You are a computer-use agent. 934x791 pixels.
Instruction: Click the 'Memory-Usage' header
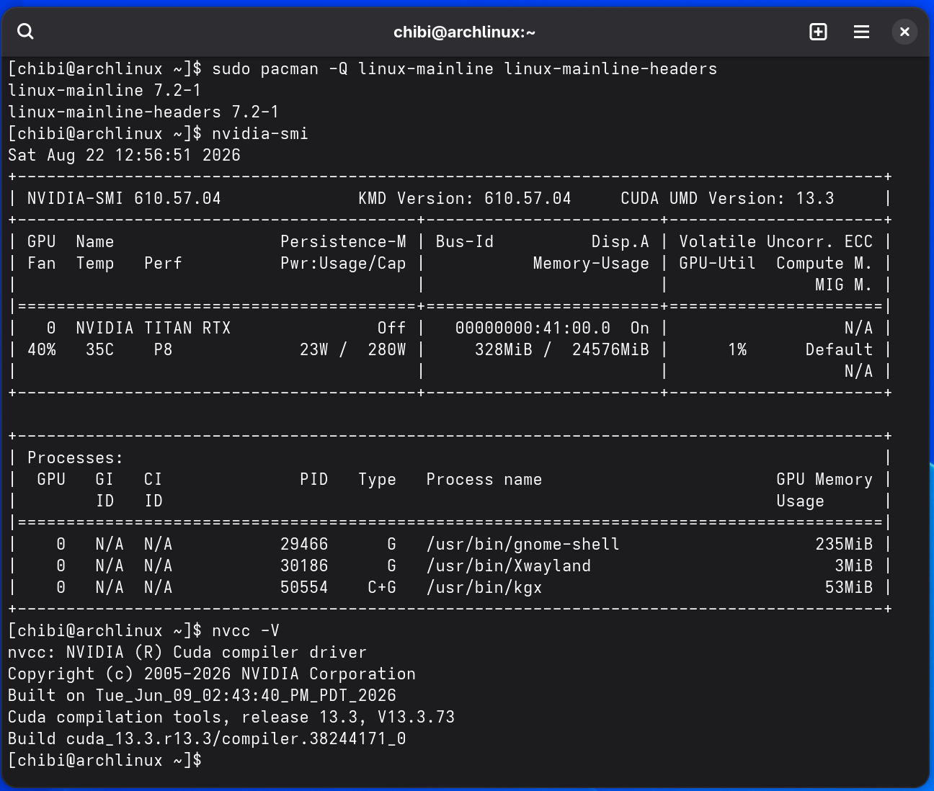591,264
